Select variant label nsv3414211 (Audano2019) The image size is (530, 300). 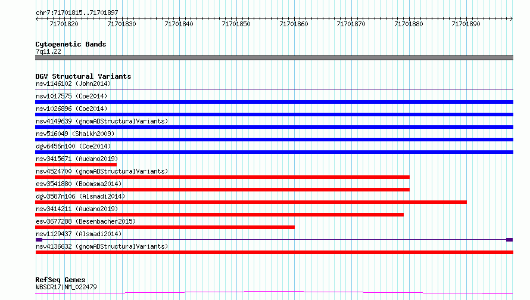coord(77,209)
